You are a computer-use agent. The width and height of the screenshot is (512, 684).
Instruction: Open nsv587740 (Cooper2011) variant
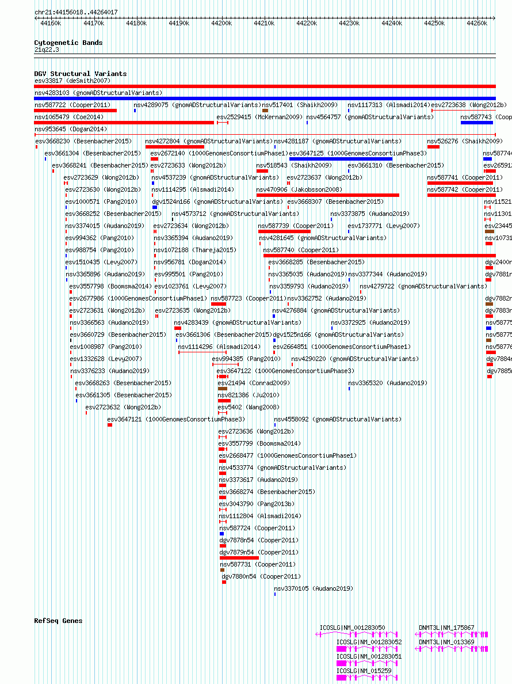pos(301,250)
